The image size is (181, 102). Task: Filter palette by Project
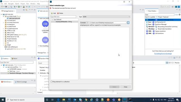(160, 17)
